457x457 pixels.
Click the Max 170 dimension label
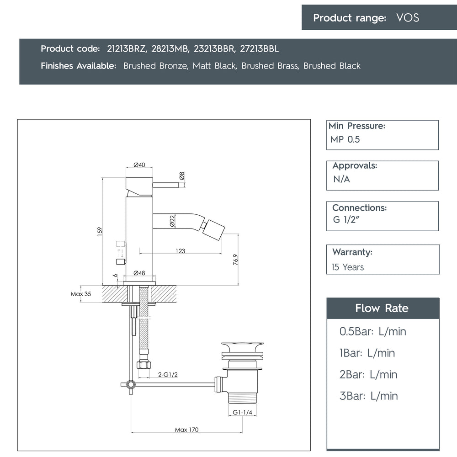(x=186, y=430)
